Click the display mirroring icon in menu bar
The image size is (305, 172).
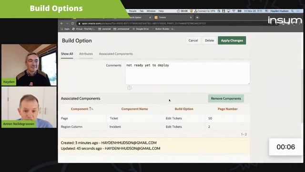click(228, 11)
